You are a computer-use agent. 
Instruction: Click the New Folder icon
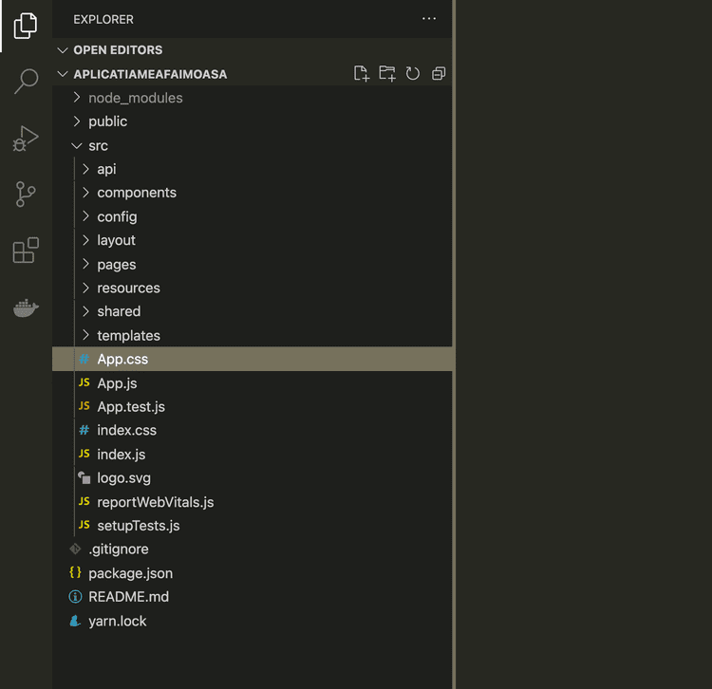[386, 74]
